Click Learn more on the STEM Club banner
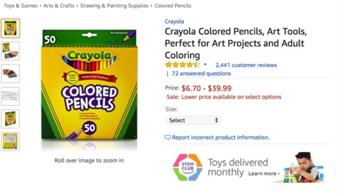The image size is (337, 195). point(264,173)
